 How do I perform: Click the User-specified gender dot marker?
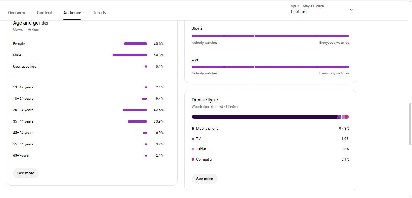coord(146,67)
